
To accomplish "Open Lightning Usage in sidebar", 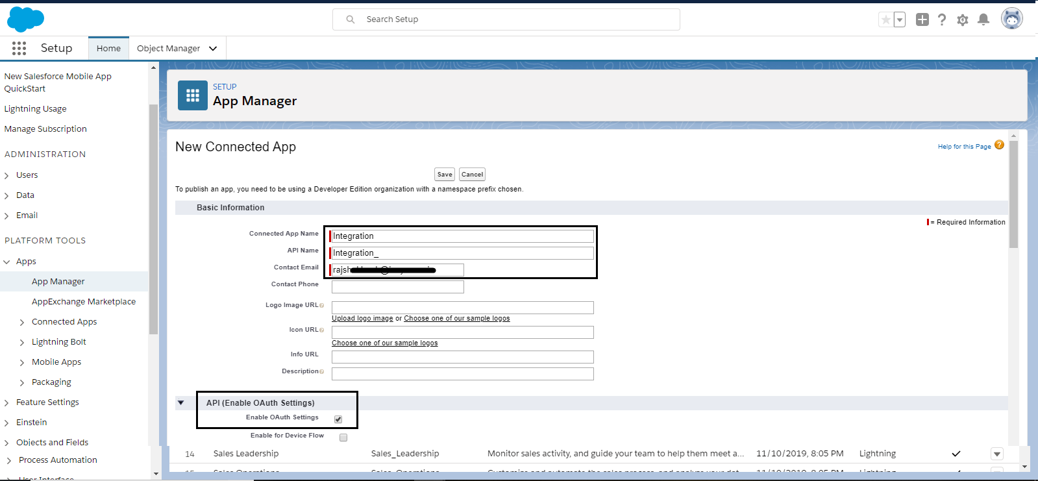I will tap(36, 108).
